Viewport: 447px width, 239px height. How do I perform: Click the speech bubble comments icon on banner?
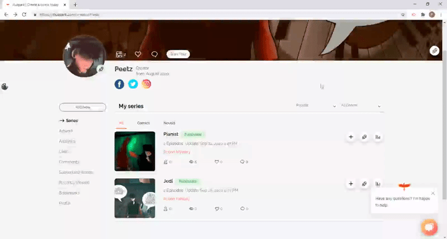[155, 54]
